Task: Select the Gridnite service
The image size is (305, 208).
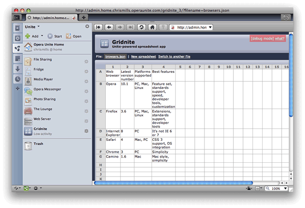Action: click(x=57, y=131)
